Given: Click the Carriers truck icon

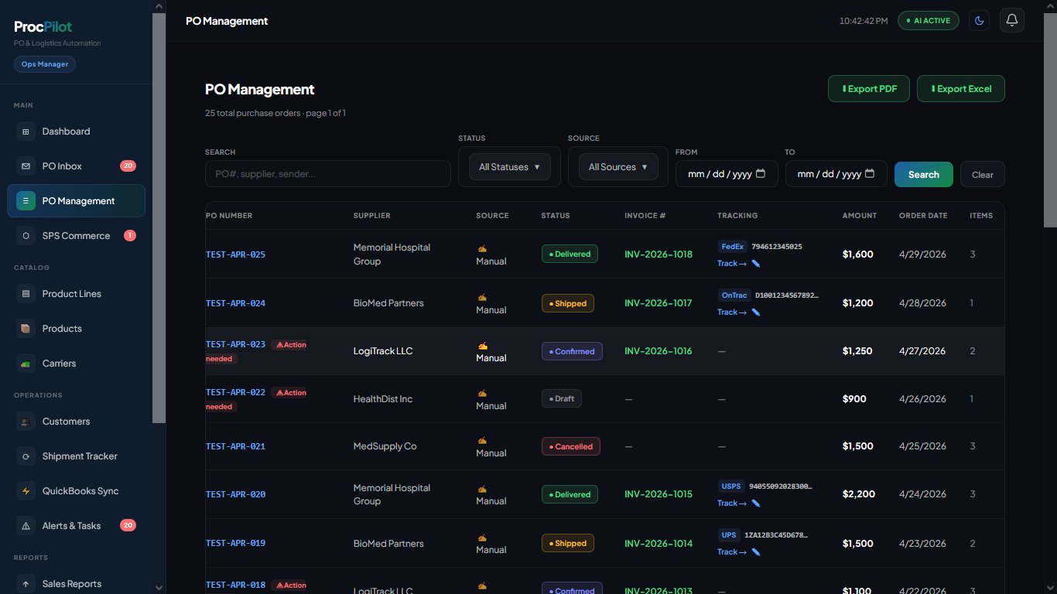Looking at the screenshot, I should point(26,364).
